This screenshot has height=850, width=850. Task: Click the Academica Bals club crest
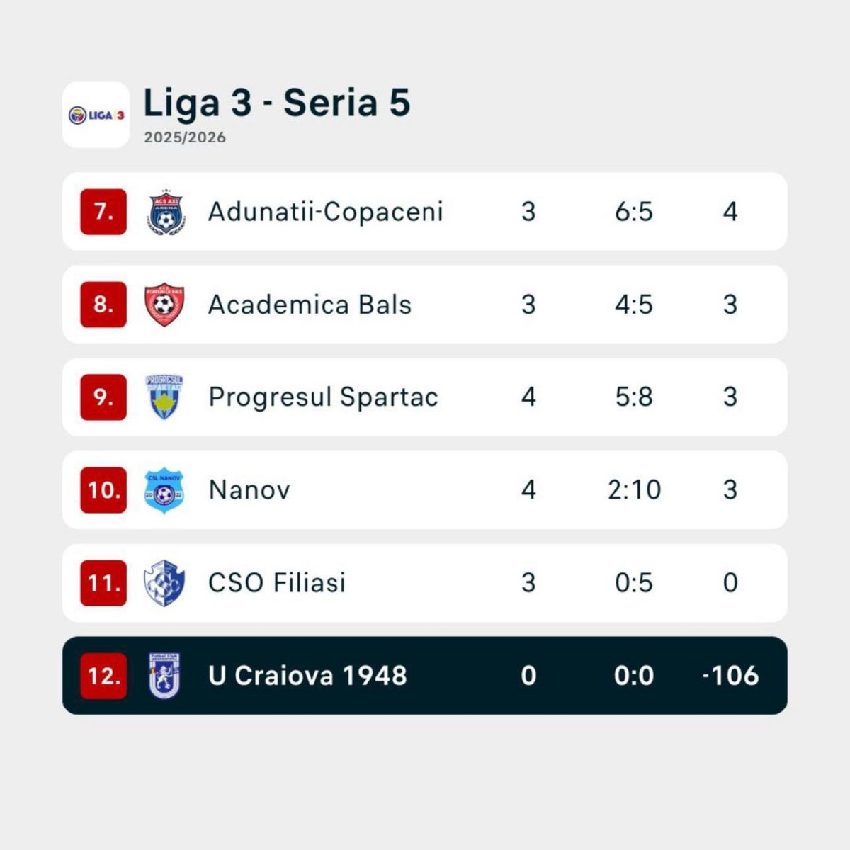coord(164,305)
